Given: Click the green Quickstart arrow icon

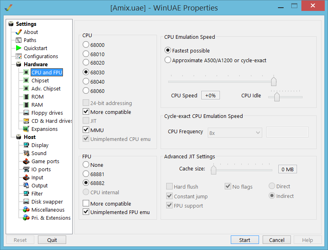Looking at the screenshot, I should pyautogui.click(x=19, y=48).
